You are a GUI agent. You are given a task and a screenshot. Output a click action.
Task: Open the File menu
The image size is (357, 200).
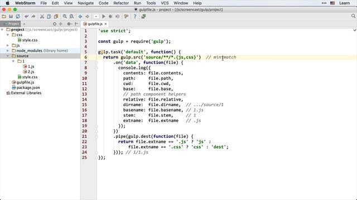click(x=44, y=3)
